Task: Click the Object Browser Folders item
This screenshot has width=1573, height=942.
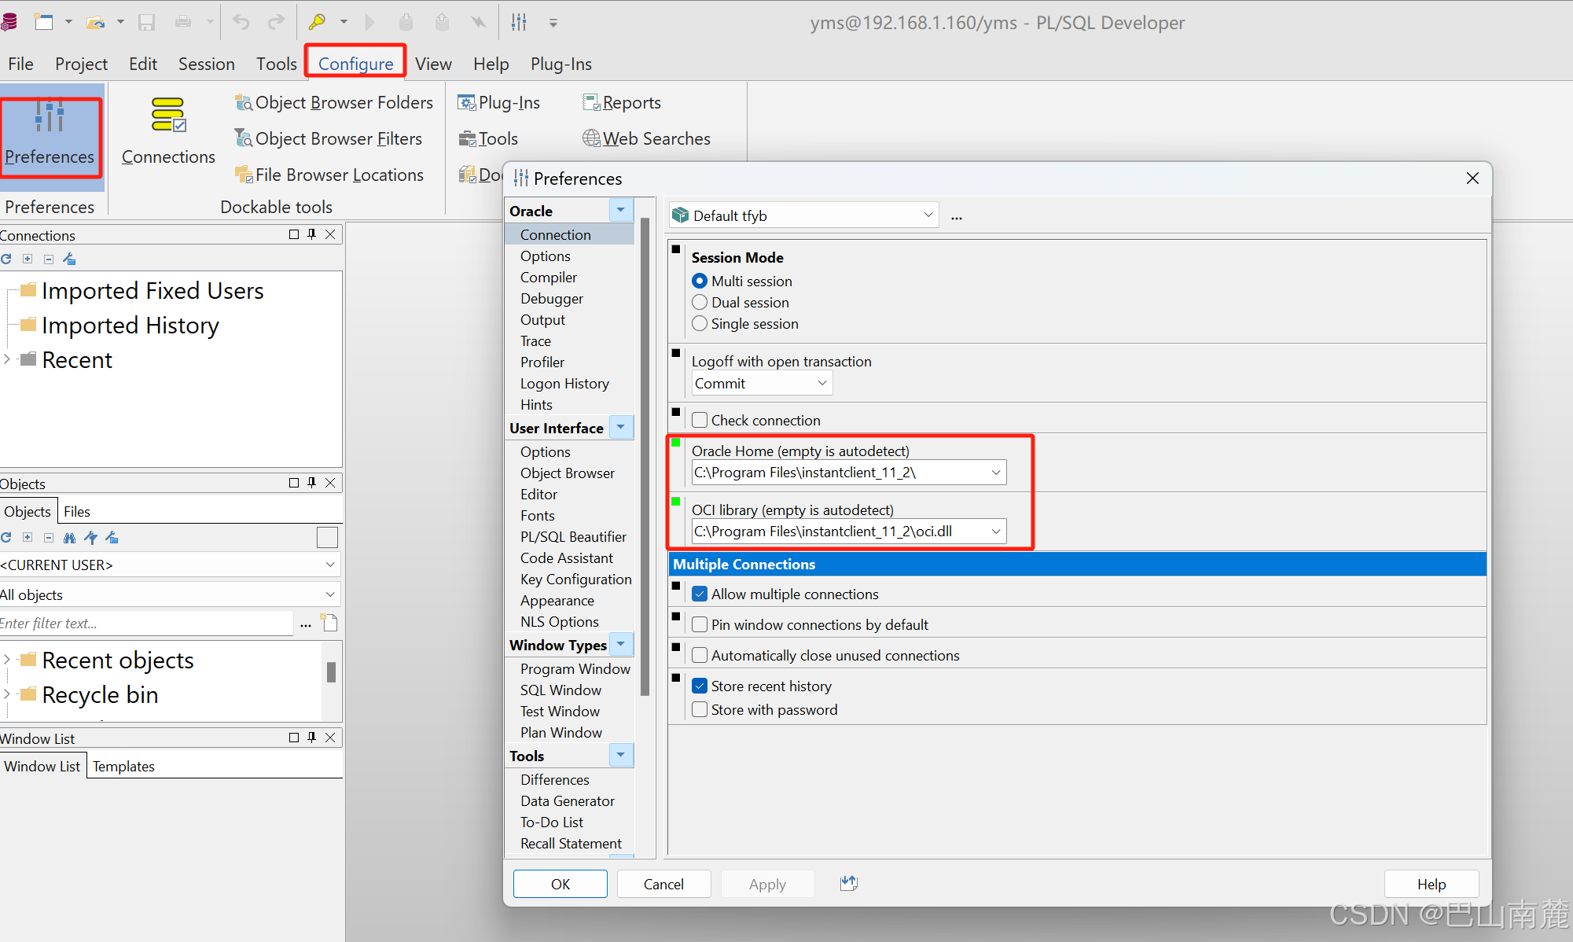Action: click(334, 103)
